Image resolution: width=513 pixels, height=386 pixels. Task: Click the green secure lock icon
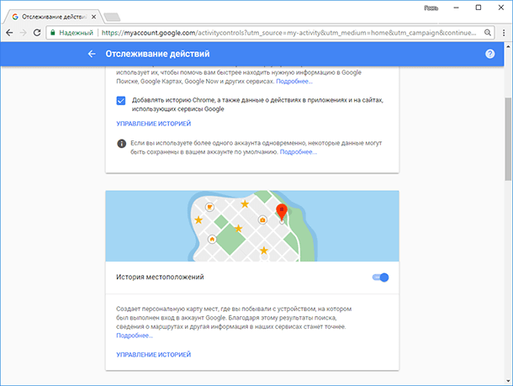click(52, 33)
